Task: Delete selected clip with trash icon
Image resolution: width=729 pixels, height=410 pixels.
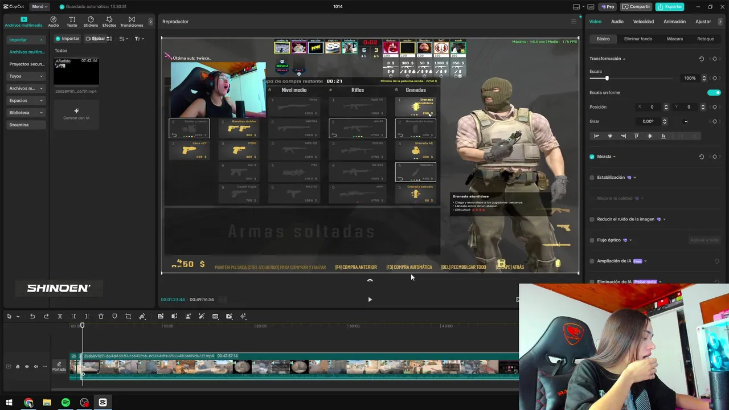Action: (101, 316)
